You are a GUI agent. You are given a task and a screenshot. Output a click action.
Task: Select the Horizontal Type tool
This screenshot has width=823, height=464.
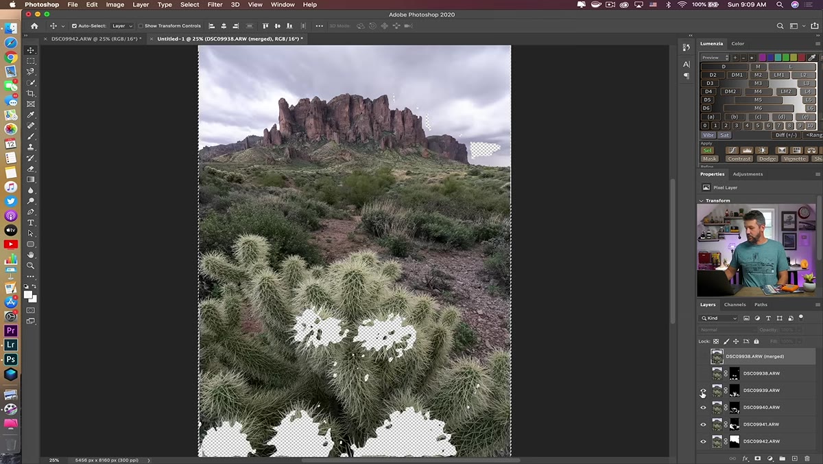31,222
